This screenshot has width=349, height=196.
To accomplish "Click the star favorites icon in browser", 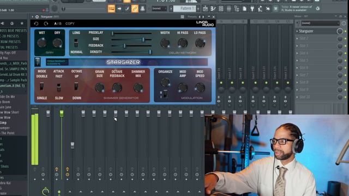I will point(22,23).
